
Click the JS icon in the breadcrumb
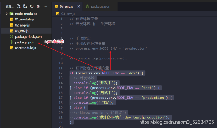(x=58, y=14)
